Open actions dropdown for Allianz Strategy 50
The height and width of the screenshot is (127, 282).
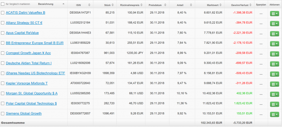274,24
